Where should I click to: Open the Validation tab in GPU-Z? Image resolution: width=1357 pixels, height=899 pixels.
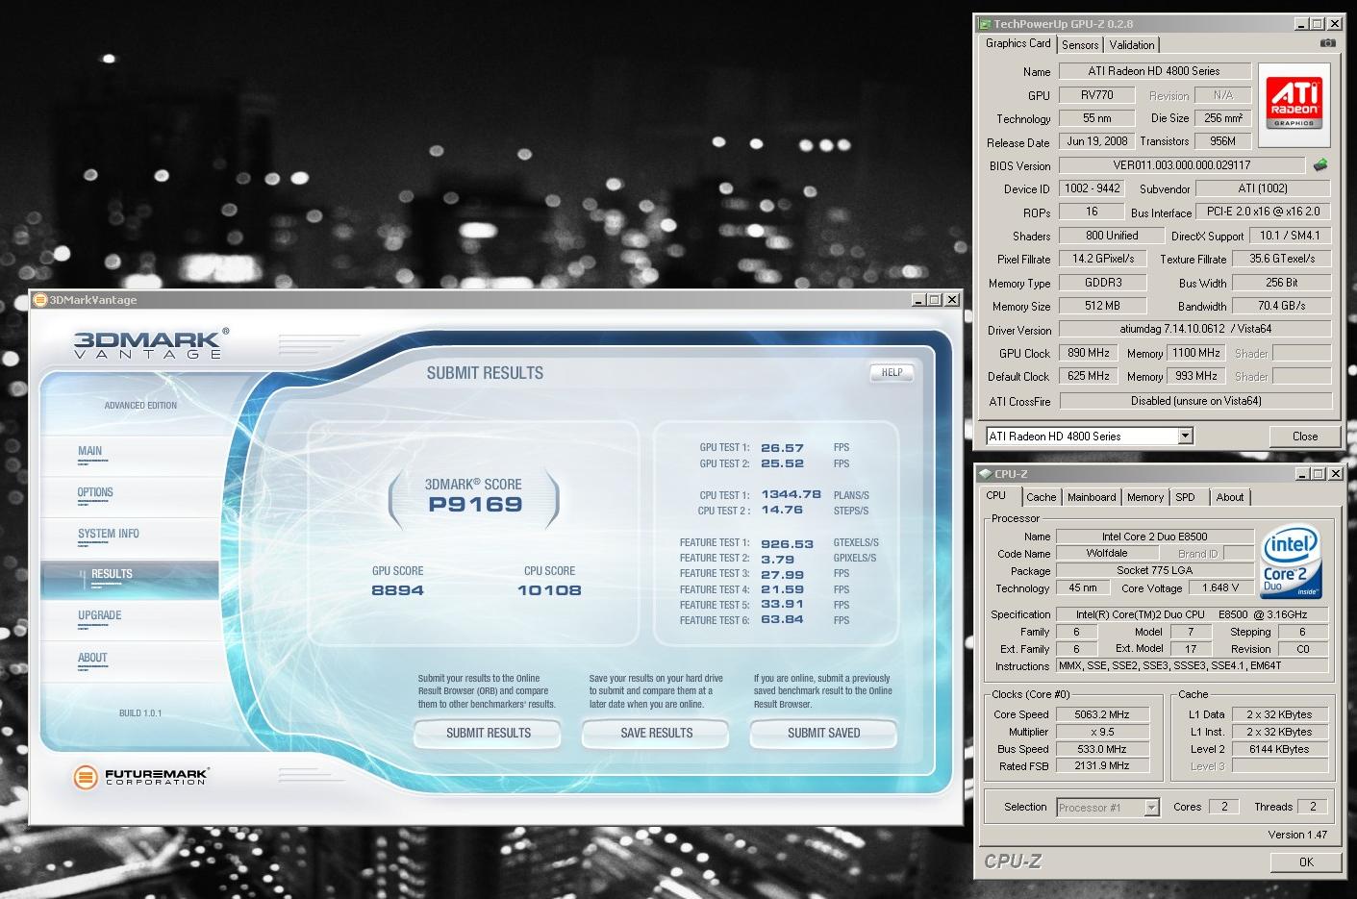pos(1132,45)
